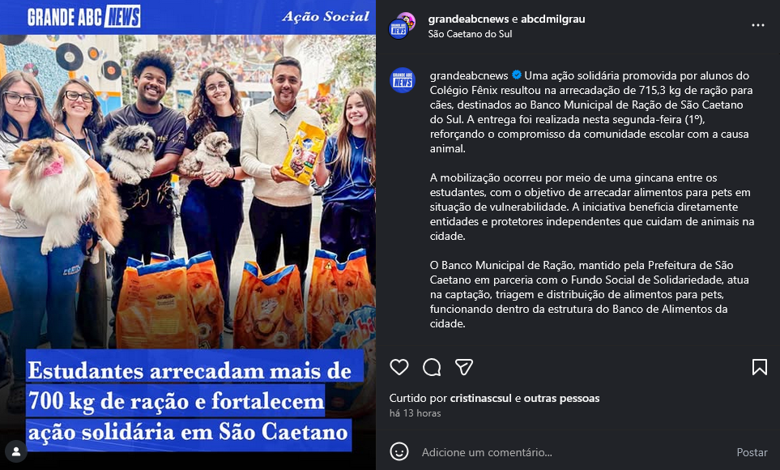Like the post with the heart icon
This screenshot has width=780, height=470.
point(399,367)
